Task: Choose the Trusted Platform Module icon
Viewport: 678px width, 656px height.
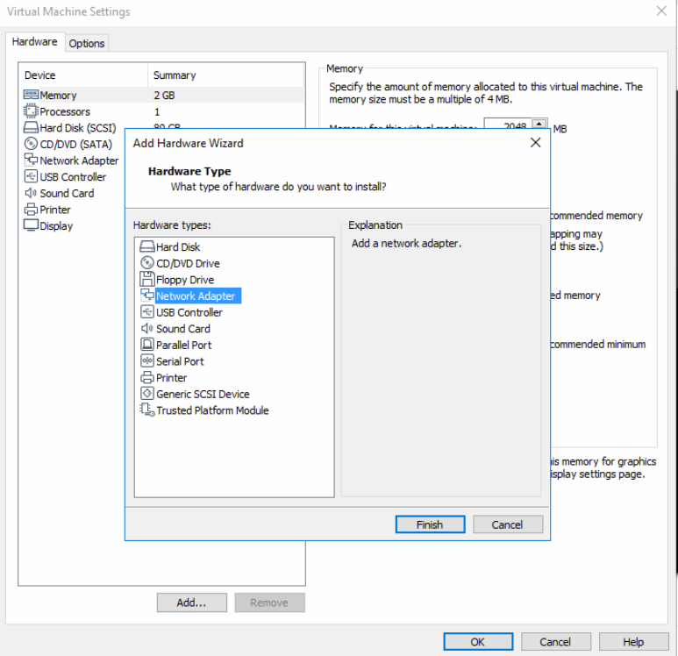Action: pyautogui.click(x=147, y=410)
